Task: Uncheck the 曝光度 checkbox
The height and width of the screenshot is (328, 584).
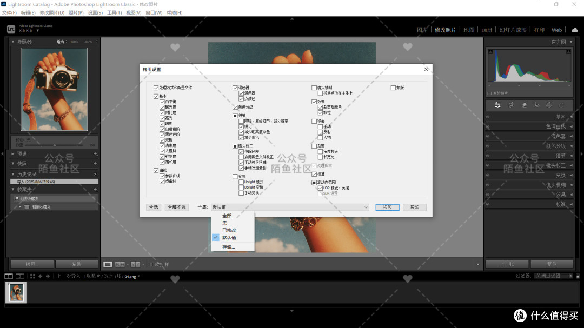Action: pos(162,107)
